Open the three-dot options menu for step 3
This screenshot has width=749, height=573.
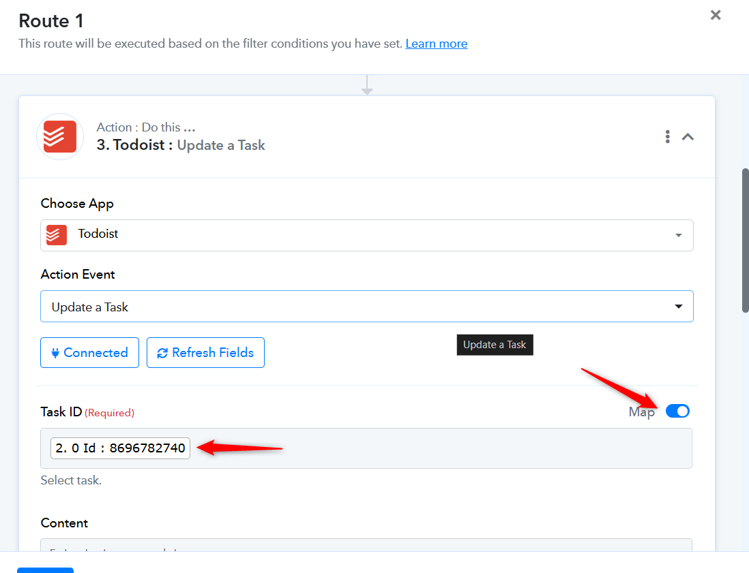pyautogui.click(x=667, y=137)
